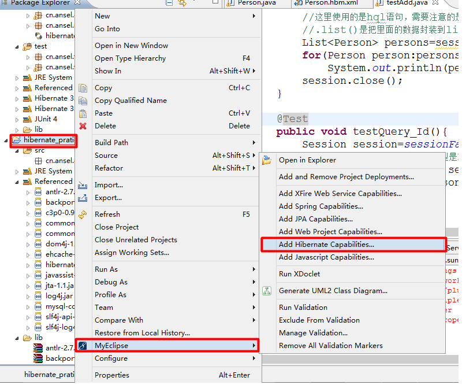The width and height of the screenshot is (466, 392).
Task: Click the ehcache jar icon
Action: [38, 255]
